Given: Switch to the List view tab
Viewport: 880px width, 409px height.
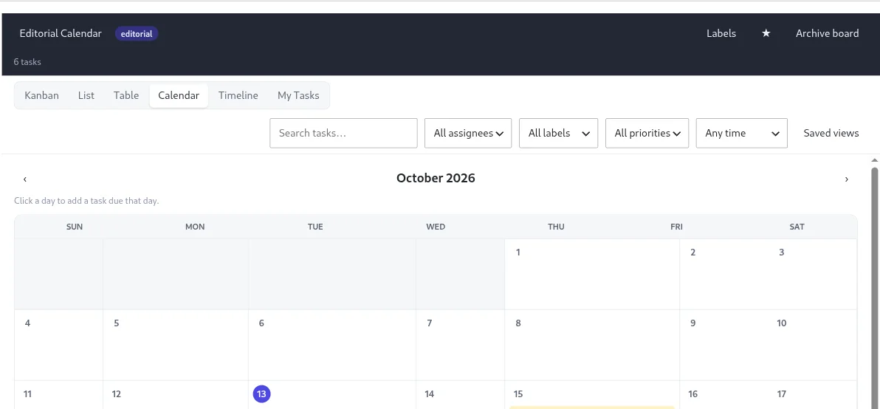Looking at the screenshot, I should (86, 95).
